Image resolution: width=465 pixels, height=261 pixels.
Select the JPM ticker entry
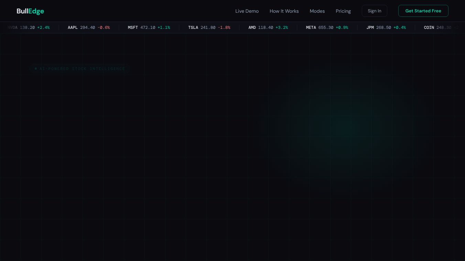click(x=386, y=27)
